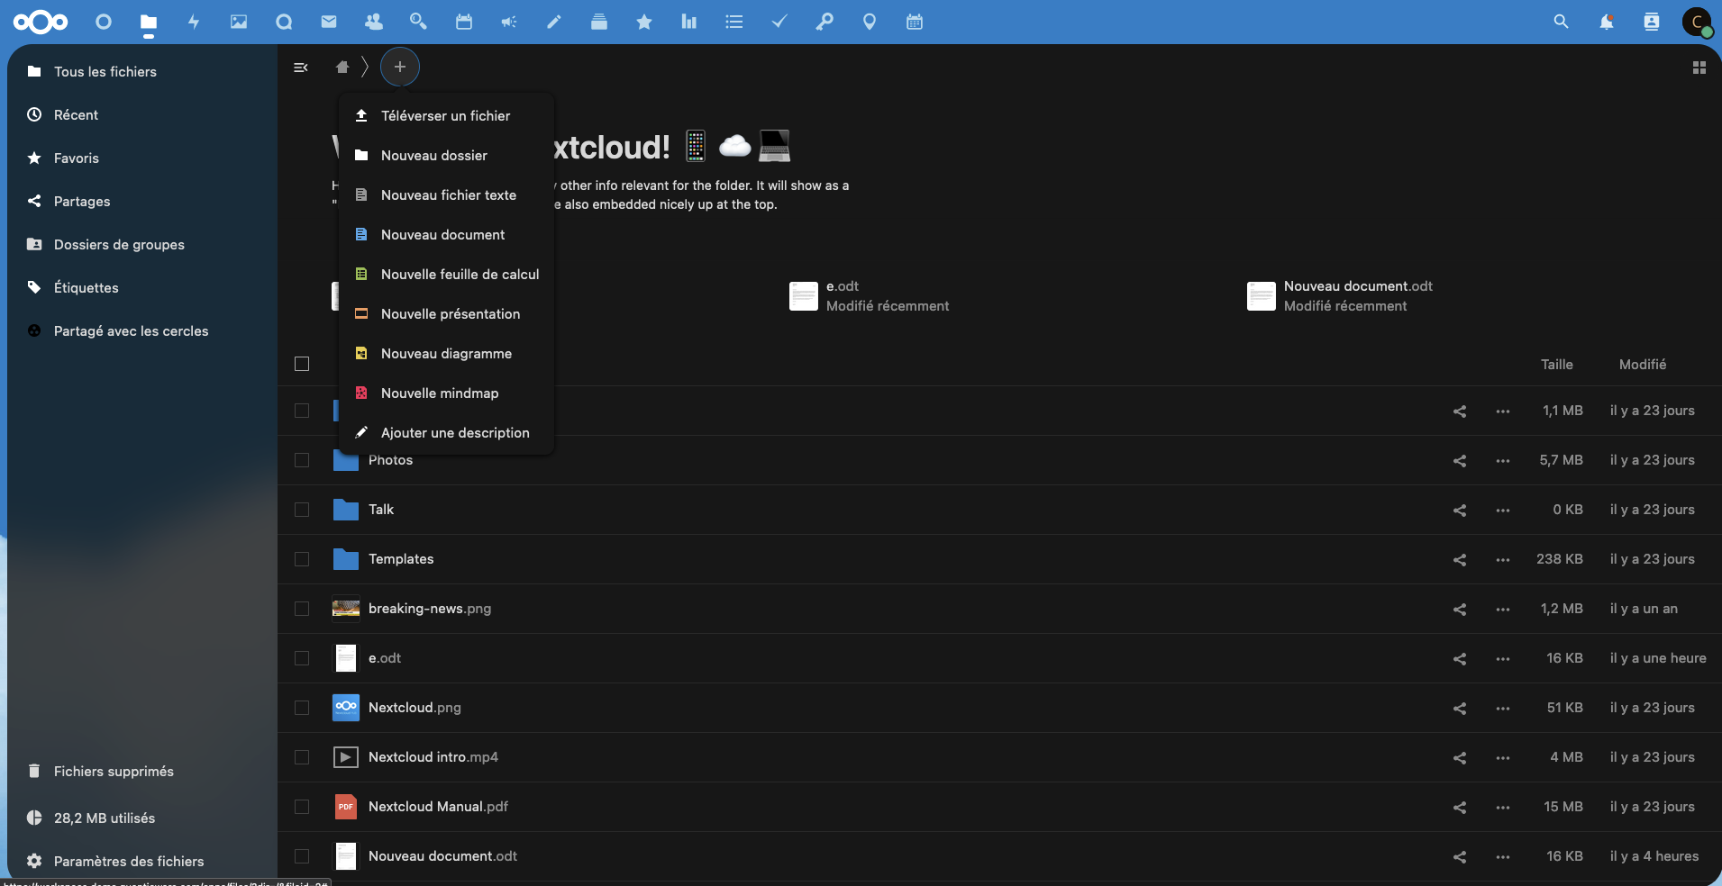This screenshot has height=886, width=1722.
Task: Check the box next to Templates folder
Action: 302,559
